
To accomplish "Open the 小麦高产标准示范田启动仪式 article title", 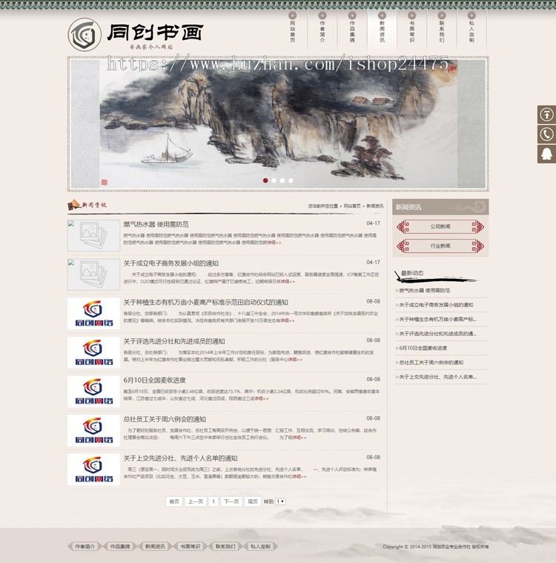I will tap(205, 303).
